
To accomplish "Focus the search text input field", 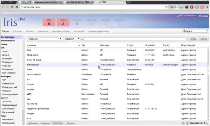I will [x=134, y=39].
